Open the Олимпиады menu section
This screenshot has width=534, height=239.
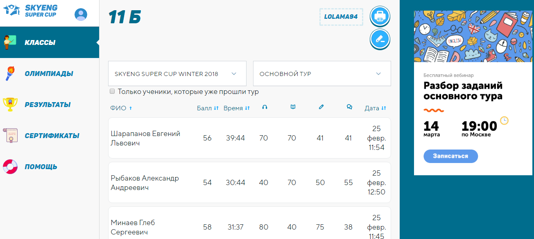50,74
